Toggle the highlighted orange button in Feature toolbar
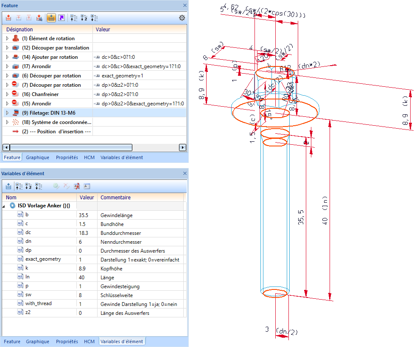 tap(51, 18)
